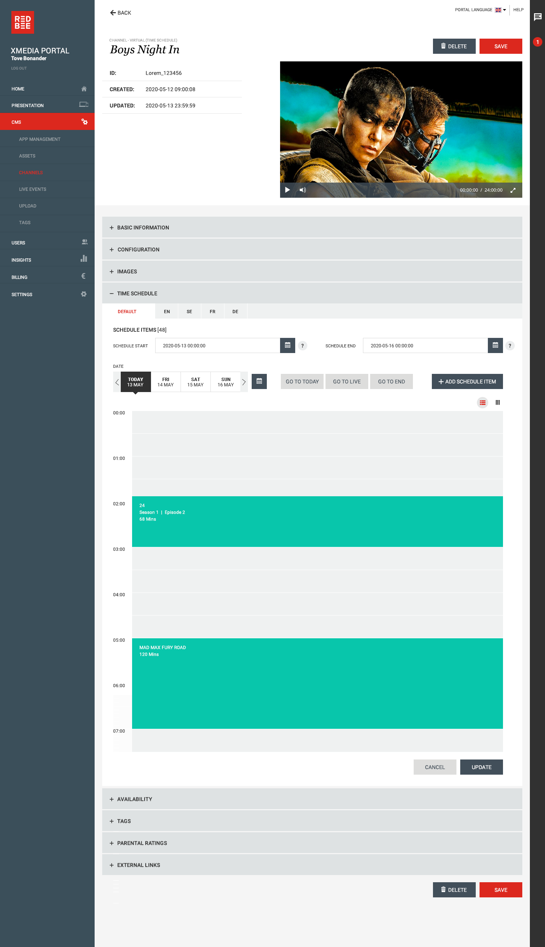The height and width of the screenshot is (947, 545).
Task: Click the top Save button
Action: [x=501, y=46]
